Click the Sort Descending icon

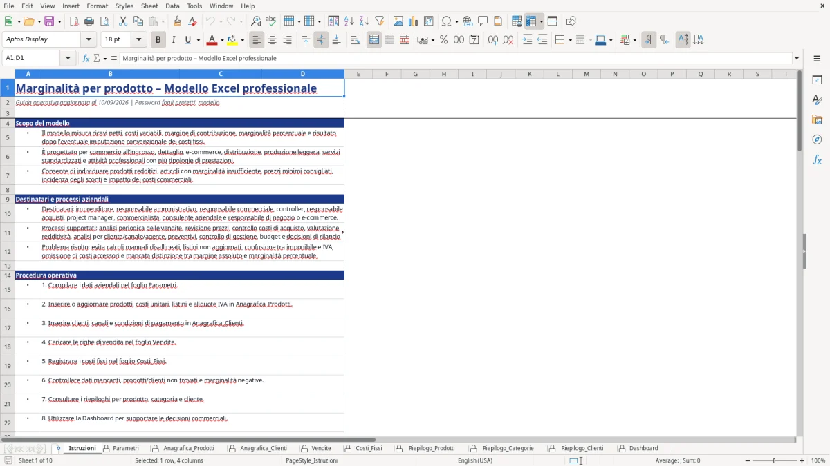365,21
